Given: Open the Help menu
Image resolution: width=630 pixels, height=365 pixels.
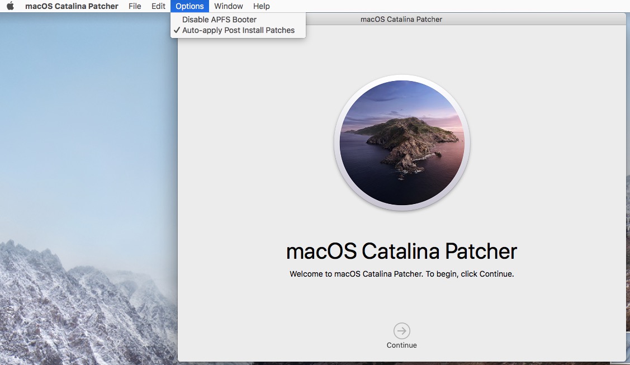Looking at the screenshot, I should click(x=261, y=6).
